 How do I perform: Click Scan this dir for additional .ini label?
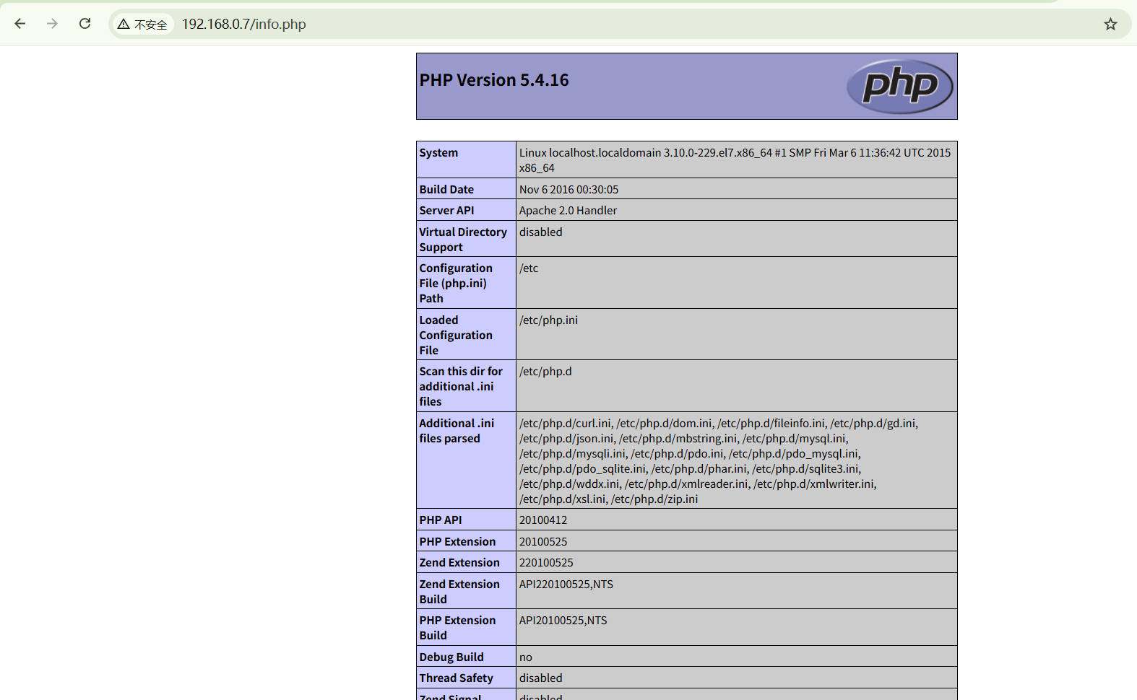[x=461, y=386]
